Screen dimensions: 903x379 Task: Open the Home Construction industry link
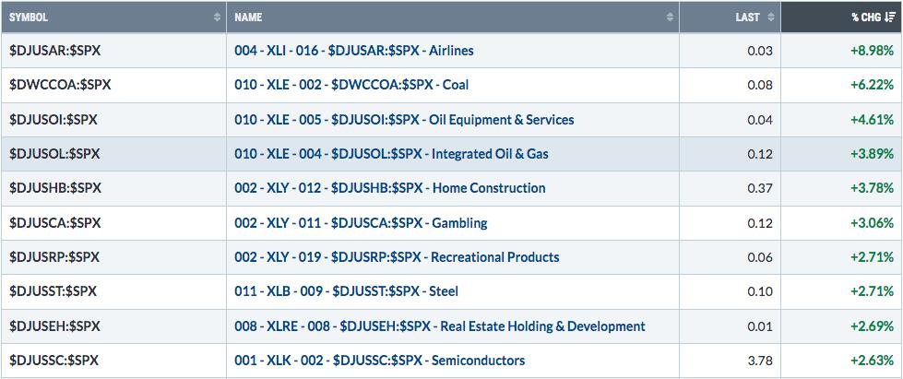point(390,188)
